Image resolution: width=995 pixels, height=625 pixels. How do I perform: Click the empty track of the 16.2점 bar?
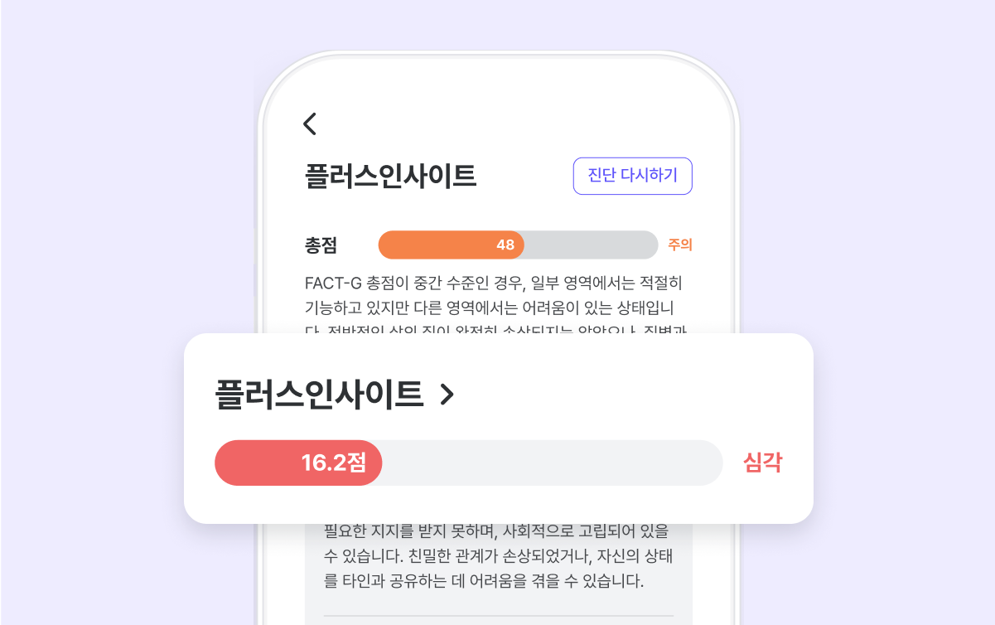point(551,463)
